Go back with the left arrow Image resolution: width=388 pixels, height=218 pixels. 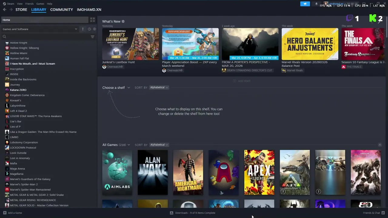(x=5, y=10)
